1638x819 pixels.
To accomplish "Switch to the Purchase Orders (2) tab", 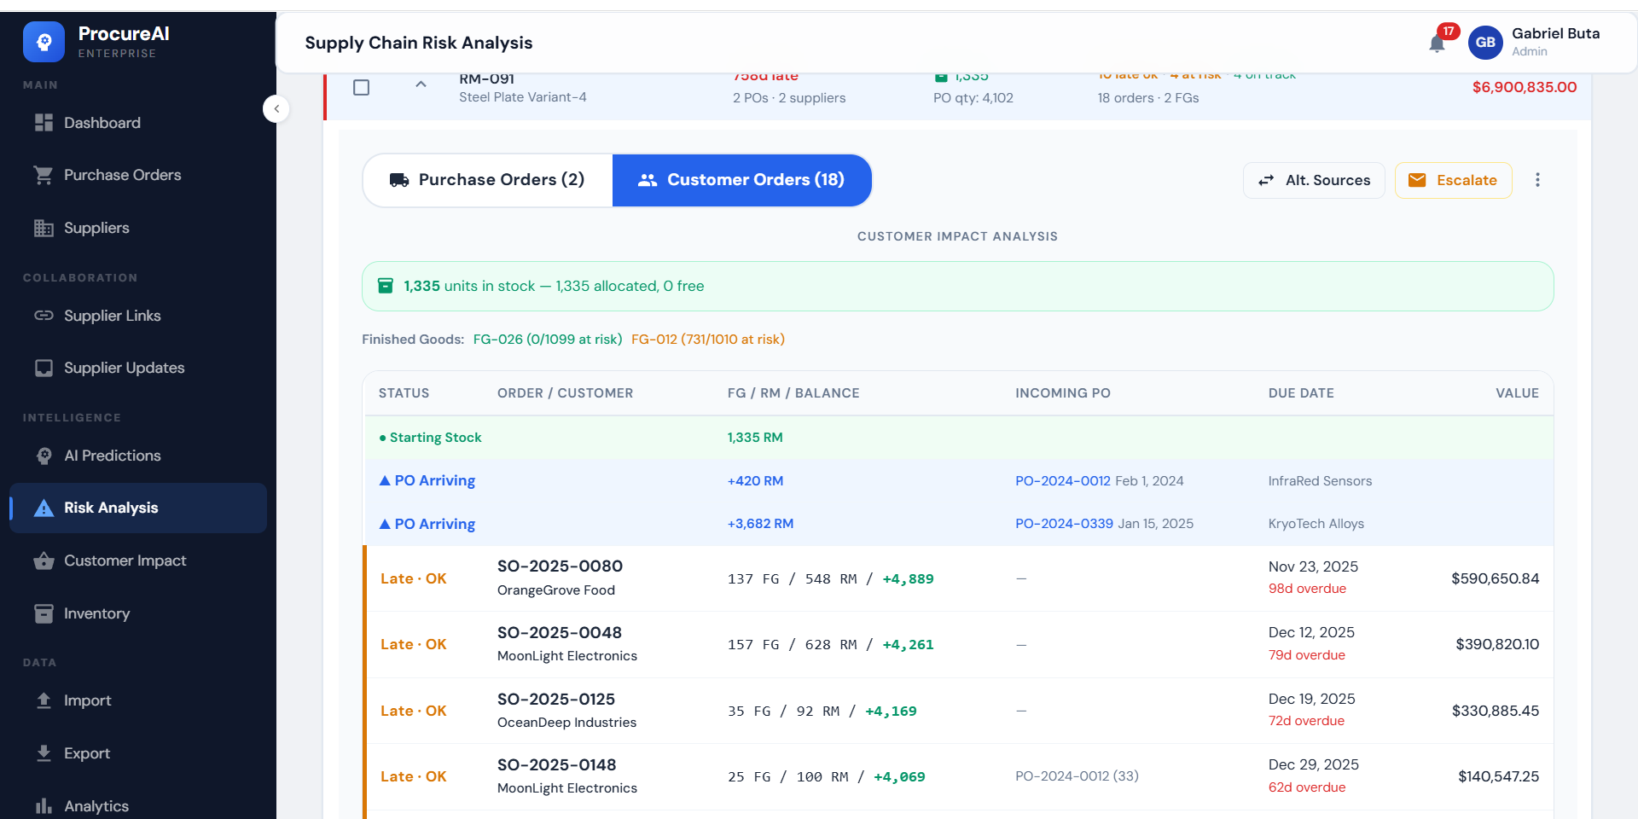I will coord(487,180).
